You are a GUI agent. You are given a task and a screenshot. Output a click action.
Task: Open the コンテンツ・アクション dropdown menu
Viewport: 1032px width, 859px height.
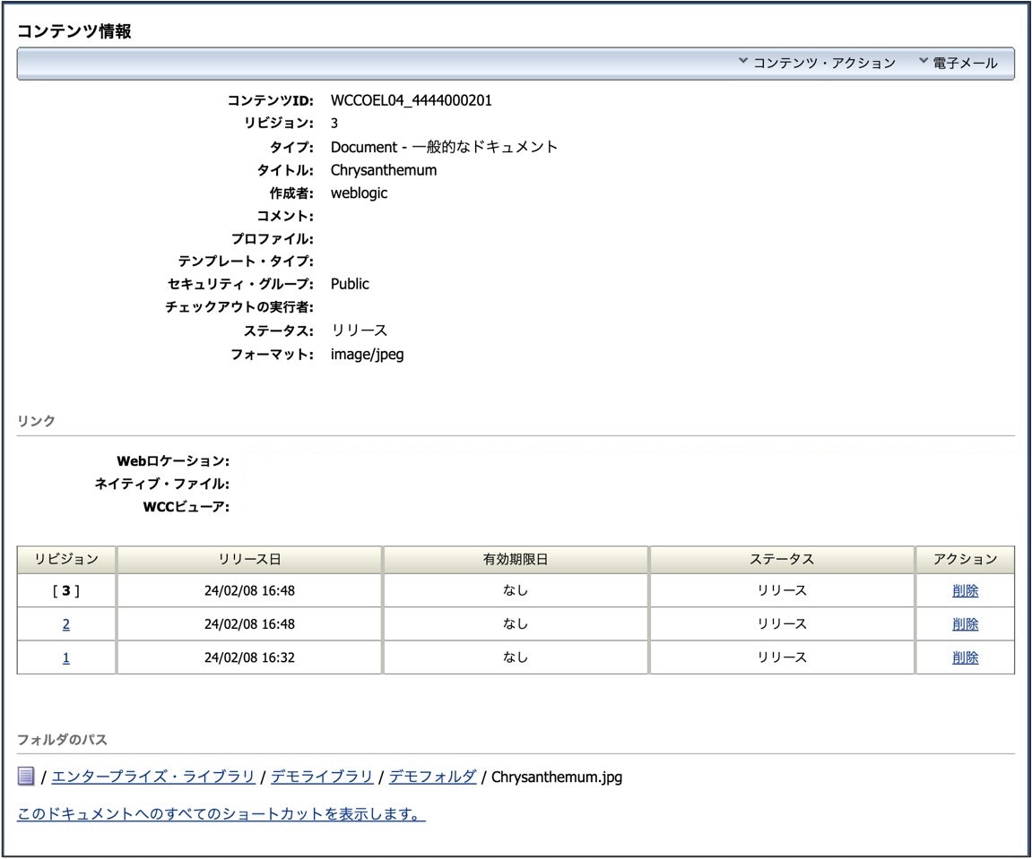[x=817, y=63]
